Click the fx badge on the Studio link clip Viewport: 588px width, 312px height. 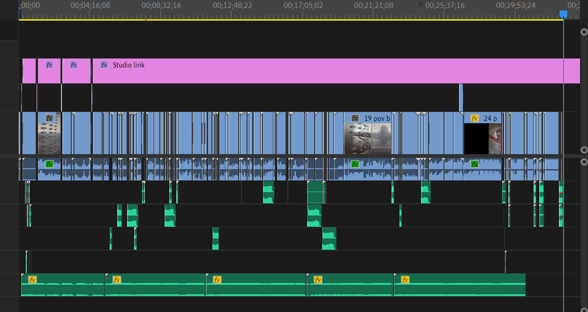[104, 65]
